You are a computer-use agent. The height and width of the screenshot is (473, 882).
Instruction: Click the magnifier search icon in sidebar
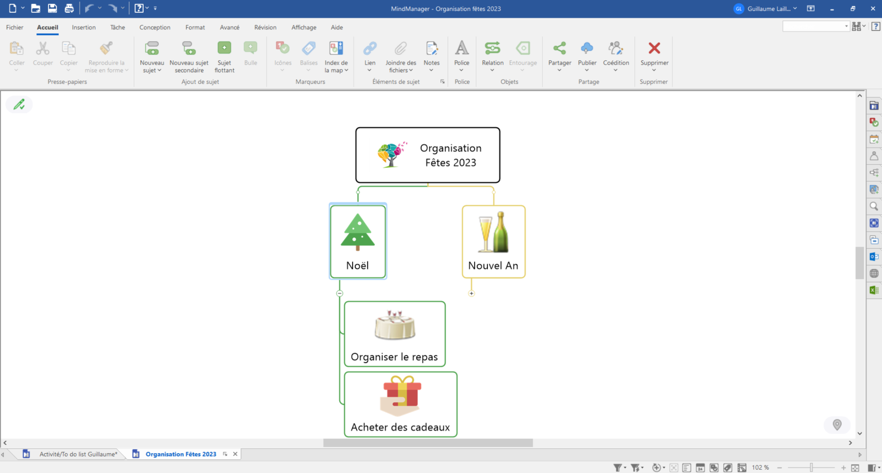click(874, 206)
